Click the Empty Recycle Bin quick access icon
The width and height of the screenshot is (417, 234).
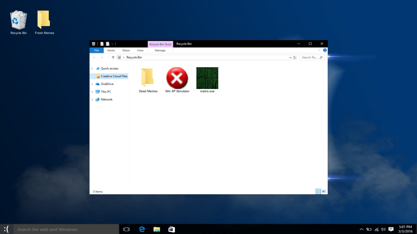pos(108,44)
